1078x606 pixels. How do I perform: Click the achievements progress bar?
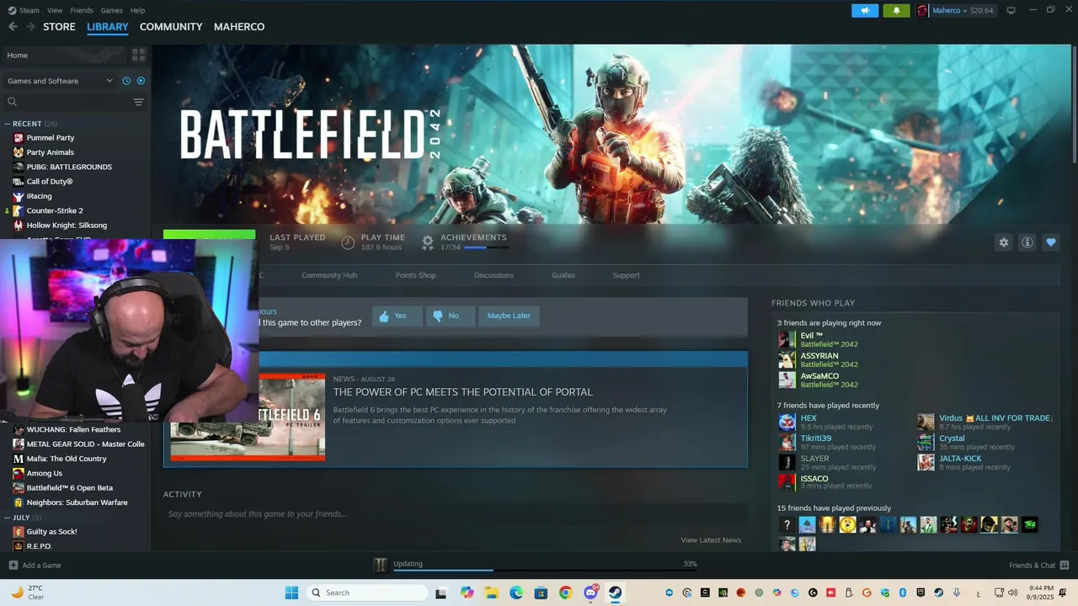click(486, 247)
